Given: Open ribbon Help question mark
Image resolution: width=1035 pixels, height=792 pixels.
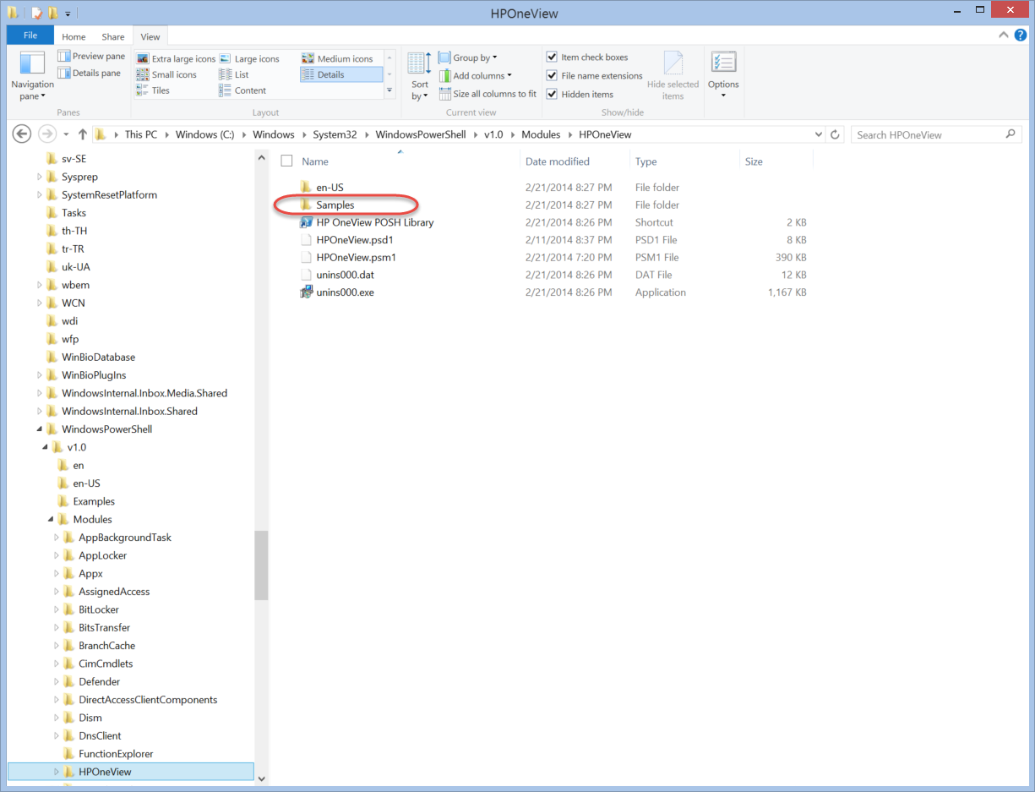Looking at the screenshot, I should click(1019, 36).
